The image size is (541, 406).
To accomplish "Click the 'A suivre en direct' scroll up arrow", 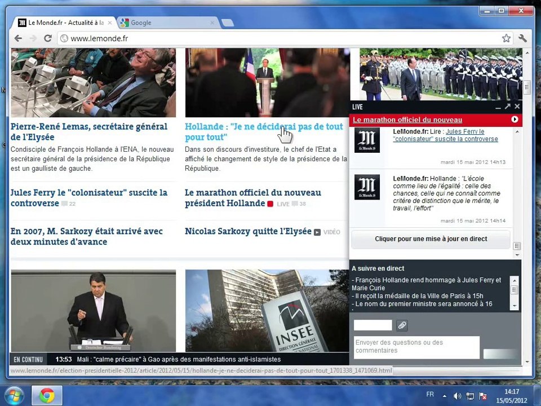I will [x=515, y=280].
